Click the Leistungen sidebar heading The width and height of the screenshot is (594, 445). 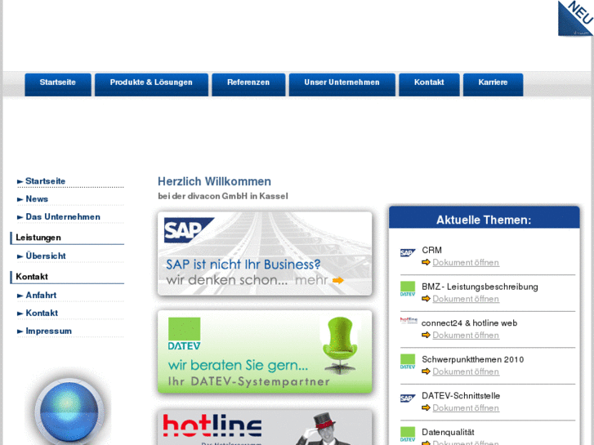pyautogui.click(x=38, y=238)
